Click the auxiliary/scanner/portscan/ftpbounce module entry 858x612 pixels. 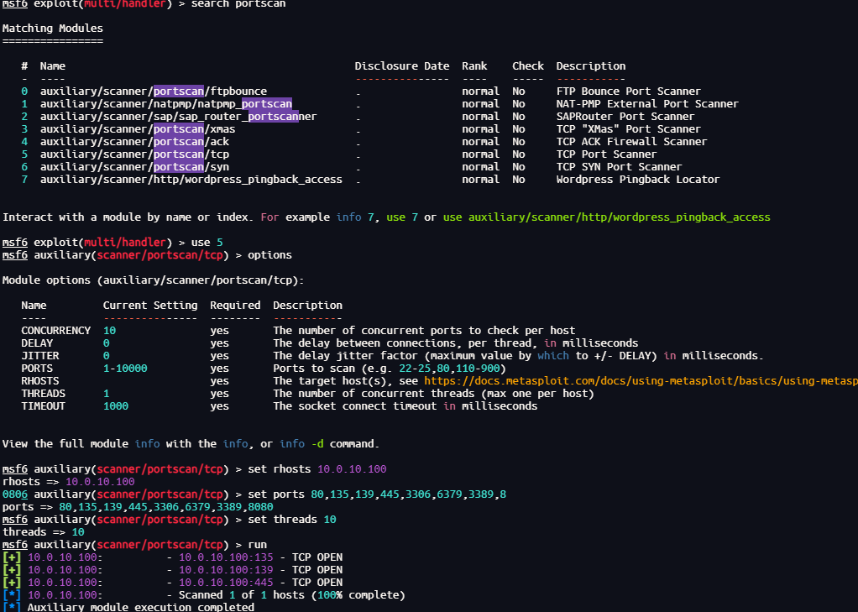pos(153,92)
